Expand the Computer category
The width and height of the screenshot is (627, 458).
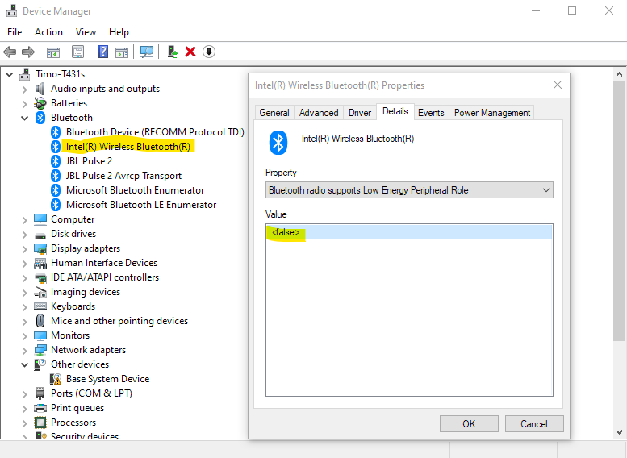(25, 220)
